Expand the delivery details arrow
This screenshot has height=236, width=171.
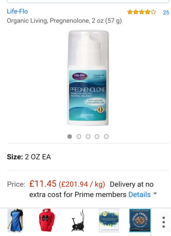tap(155, 194)
